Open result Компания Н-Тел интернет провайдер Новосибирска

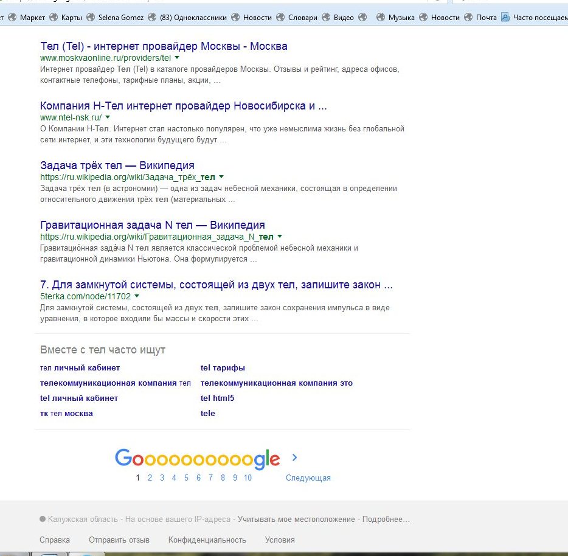pos(183,105)
